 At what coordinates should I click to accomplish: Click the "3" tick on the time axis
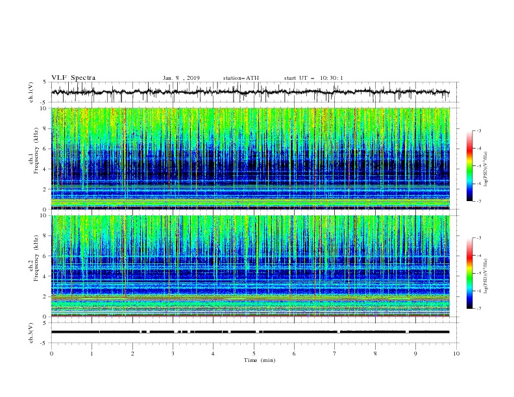tap(173, 354)
